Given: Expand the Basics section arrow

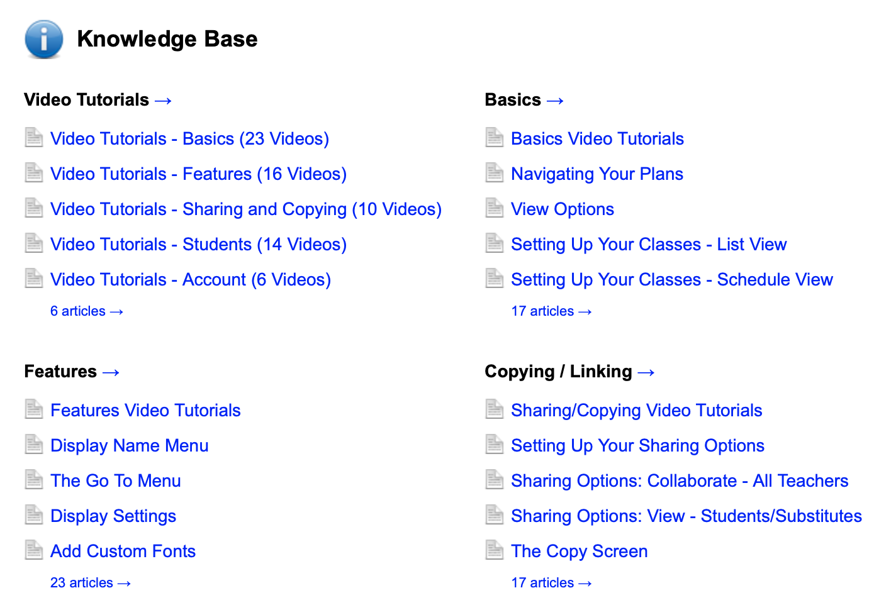Looking at the screenshot, I should coord(554,99).
